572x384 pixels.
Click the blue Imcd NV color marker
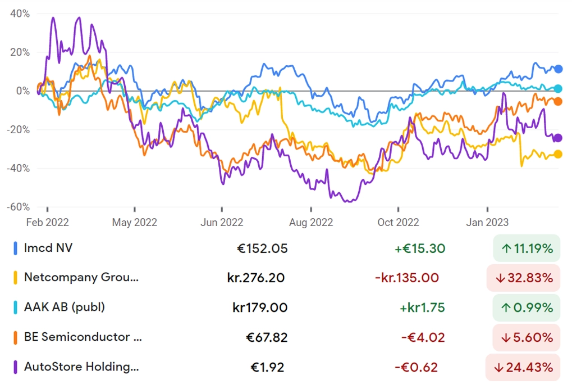coord(15,249)
